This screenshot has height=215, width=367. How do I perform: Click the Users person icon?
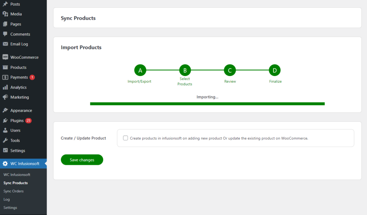click(5, 130)
